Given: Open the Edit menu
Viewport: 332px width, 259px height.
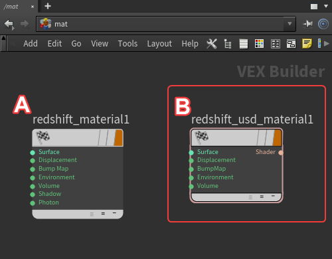Looking at the screenshot, I should click(x=54, y=44).
